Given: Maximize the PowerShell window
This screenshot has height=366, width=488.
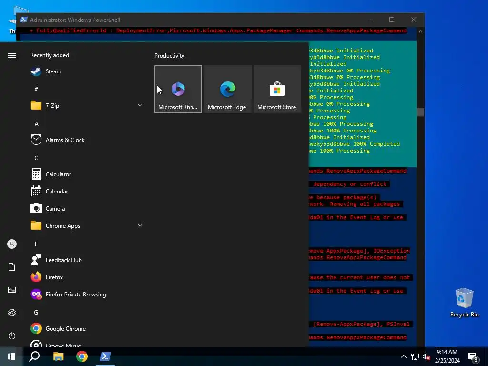Looking at the screenshot, I should click(392, 20).
